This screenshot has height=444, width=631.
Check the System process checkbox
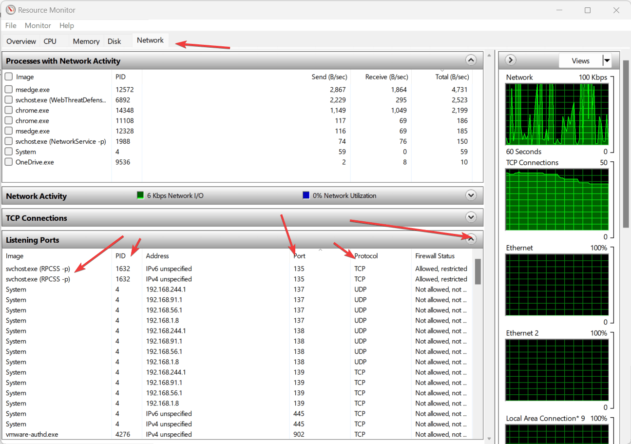(x=9, y=152)
